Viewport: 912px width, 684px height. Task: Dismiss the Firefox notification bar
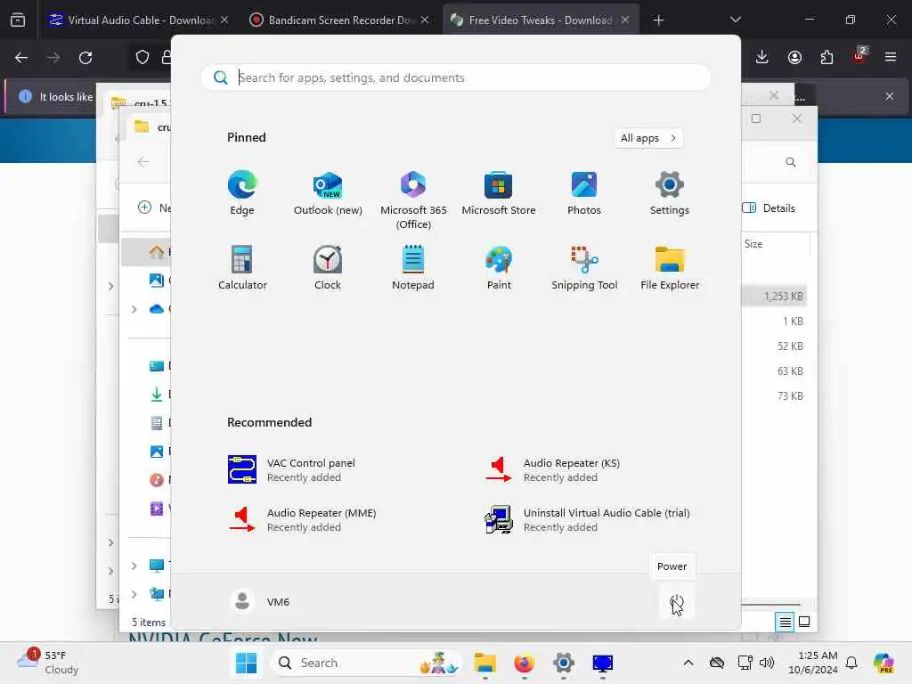coord(890,96)
